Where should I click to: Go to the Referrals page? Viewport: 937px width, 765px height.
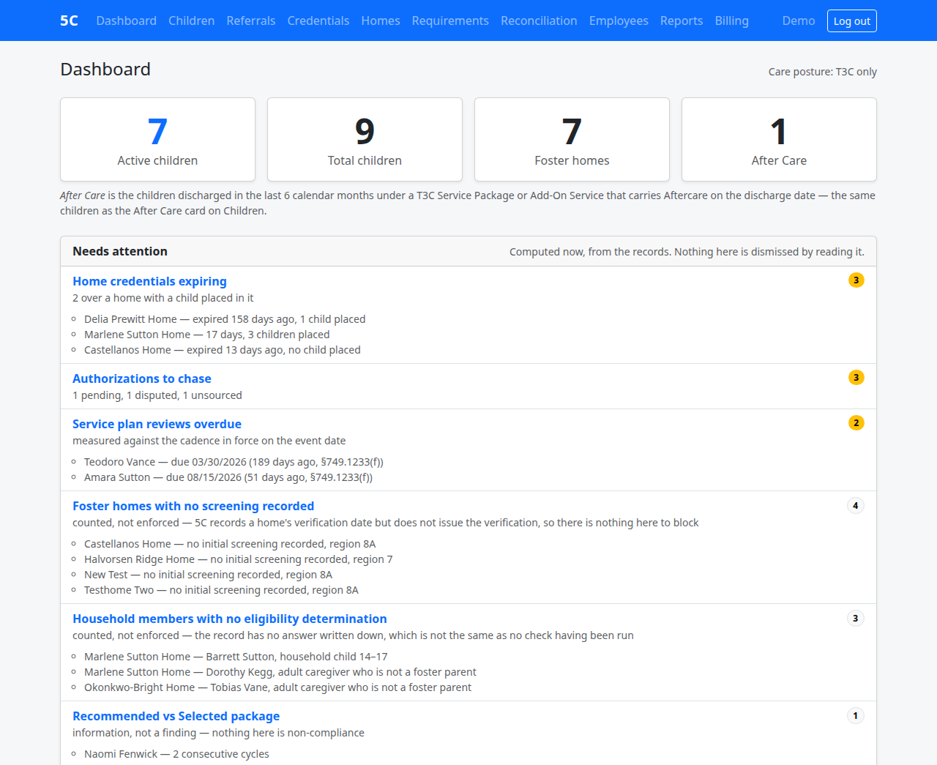(251, 20)
